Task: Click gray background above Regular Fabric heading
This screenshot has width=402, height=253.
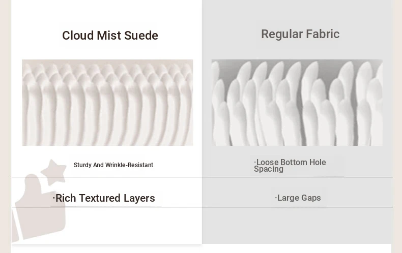Action: point(297,13)
